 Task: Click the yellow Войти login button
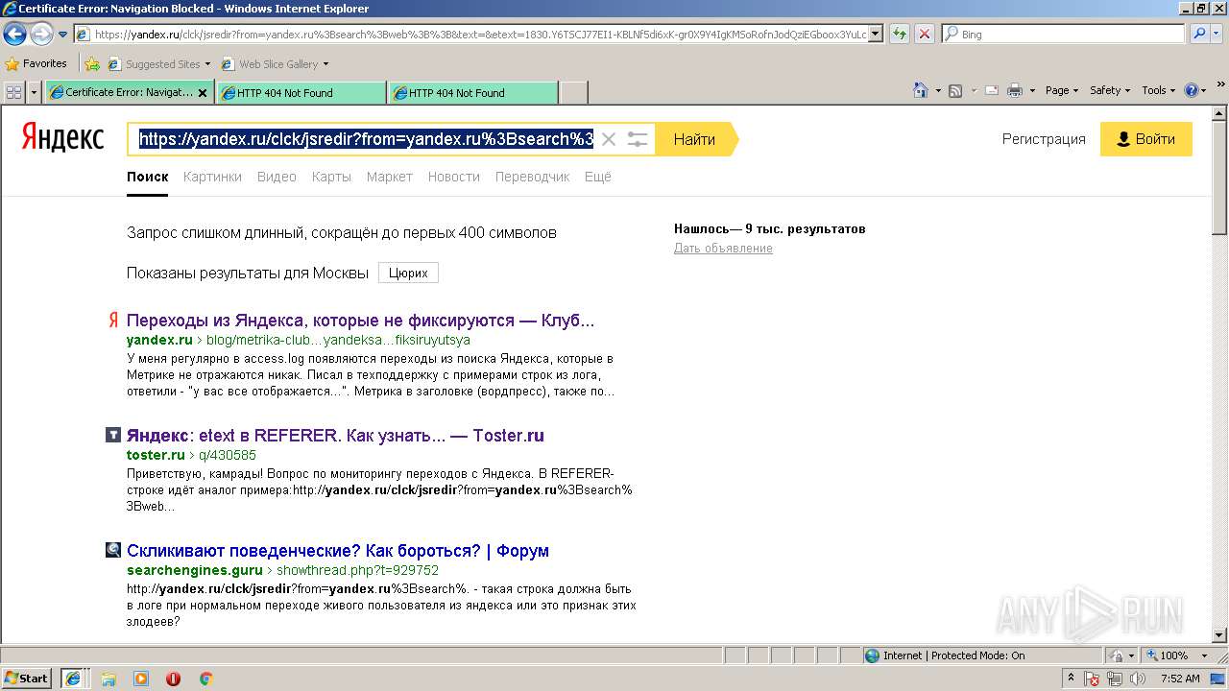pos(1146,139)
